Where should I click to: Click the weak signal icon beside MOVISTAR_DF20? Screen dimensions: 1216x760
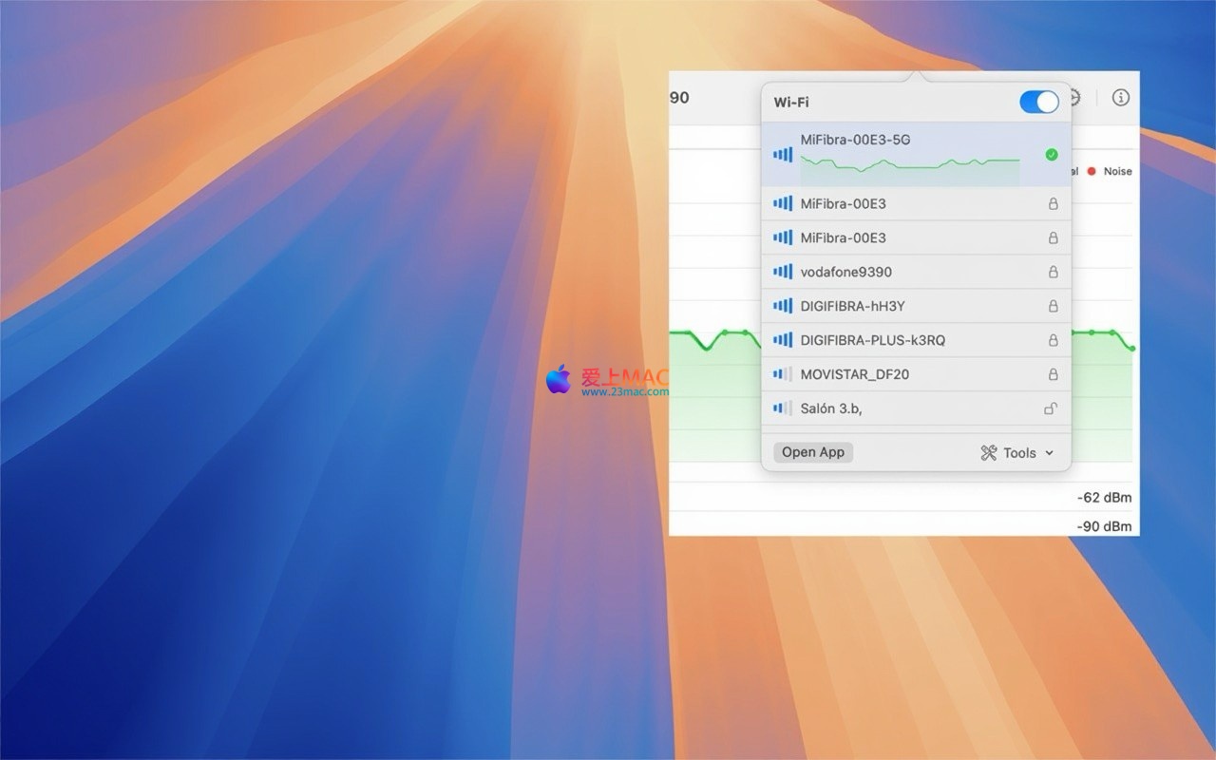tap(783, 374)
